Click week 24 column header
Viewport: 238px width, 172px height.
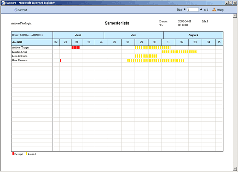[77, 42]
